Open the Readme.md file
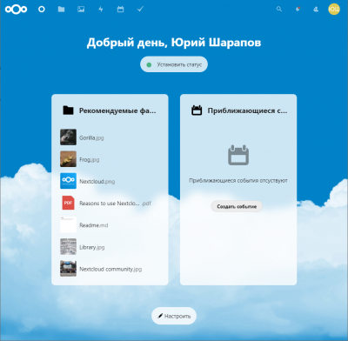The height and width of the screenshot is (341, 348). pyautogui.click(x=110, y=225)
